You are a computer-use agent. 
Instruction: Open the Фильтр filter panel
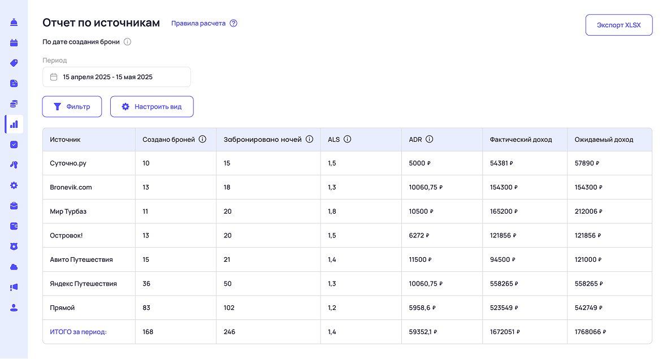coord(72,106)
